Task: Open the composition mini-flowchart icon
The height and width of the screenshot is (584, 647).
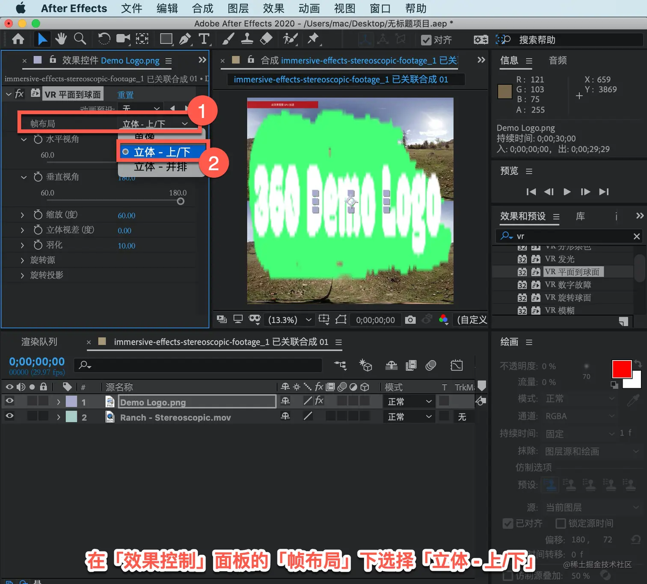Action: pyautogui.click(x=341, y=365)
